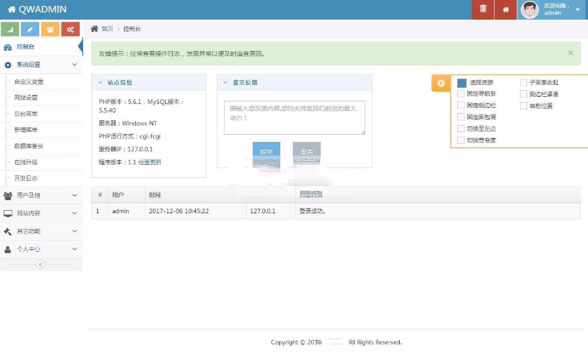Expand the 网站内容 menu chevron
588x352 pixels.
click(74, 213)
